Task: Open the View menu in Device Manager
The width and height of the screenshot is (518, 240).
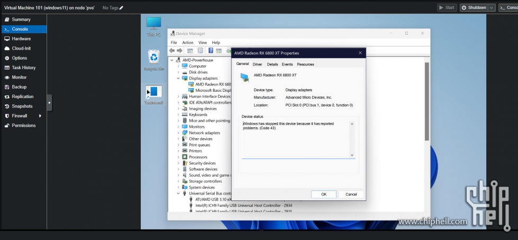Action: click(x=203, y=43)
